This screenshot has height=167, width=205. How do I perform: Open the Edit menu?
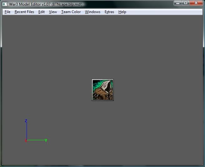42,12
